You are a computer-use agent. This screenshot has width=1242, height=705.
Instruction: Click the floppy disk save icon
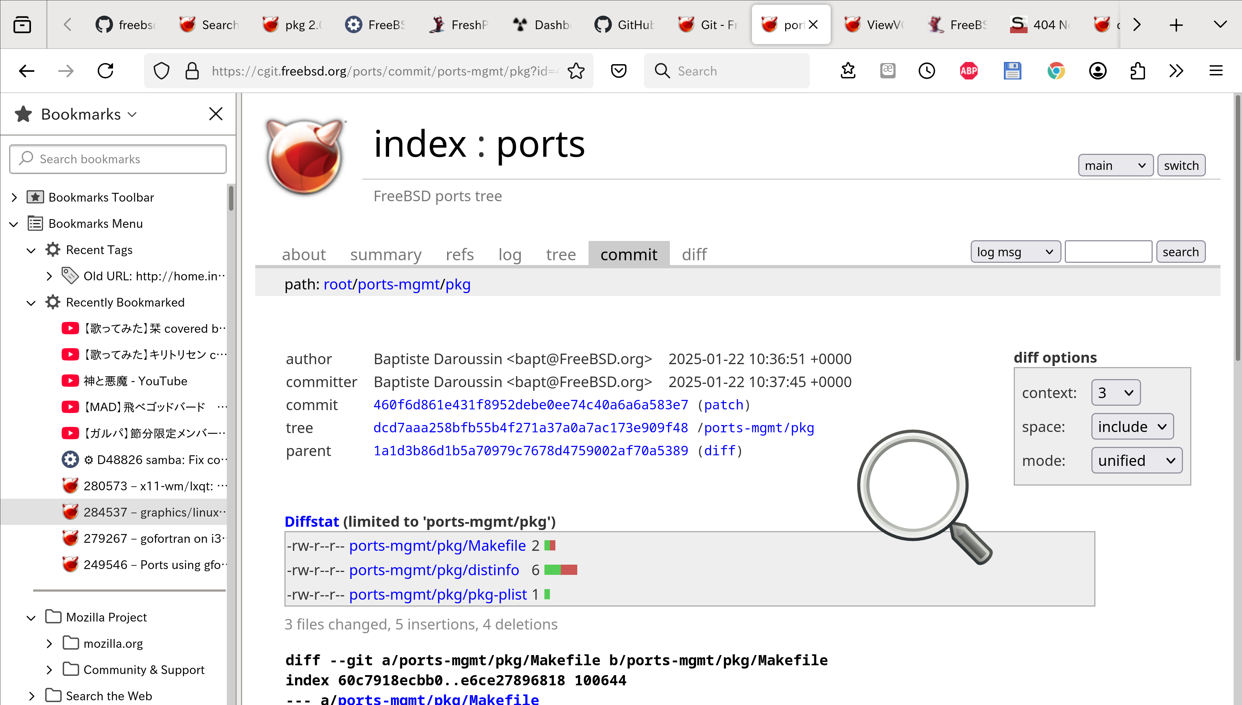click(1013, 71)
